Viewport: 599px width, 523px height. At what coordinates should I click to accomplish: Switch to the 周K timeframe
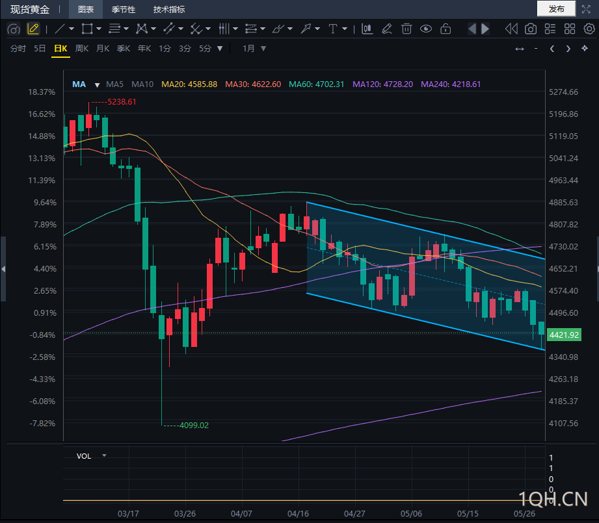point(82,49)
